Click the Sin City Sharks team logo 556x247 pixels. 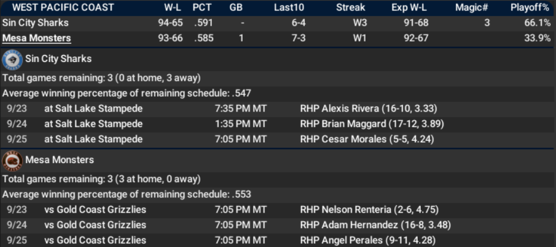pyautogui.click(x=12, y=59)
